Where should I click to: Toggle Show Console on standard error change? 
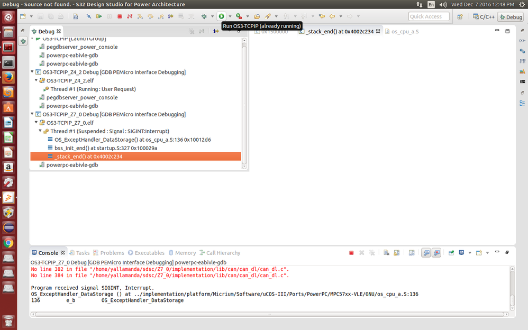(436, 253)
